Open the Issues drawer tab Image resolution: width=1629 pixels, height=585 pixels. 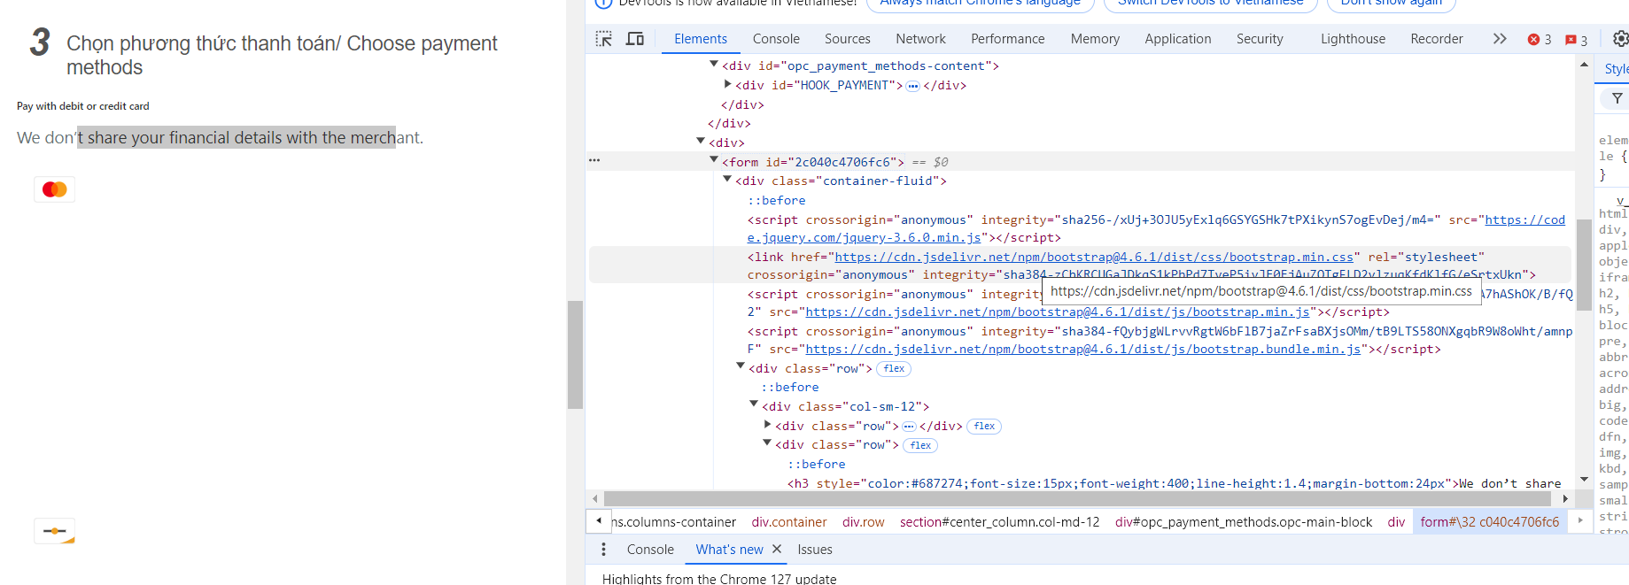[815, 550]
